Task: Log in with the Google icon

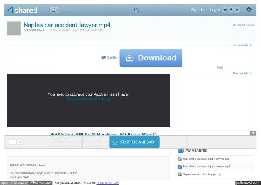Action: pyautogui.click(x=237, y=10)
